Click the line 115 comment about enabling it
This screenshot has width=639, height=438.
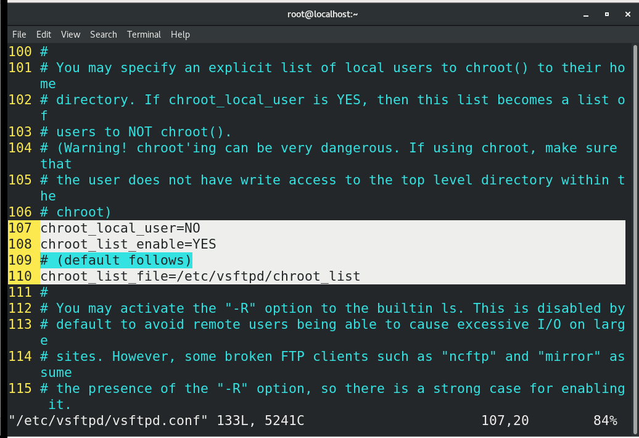(332, 397)
